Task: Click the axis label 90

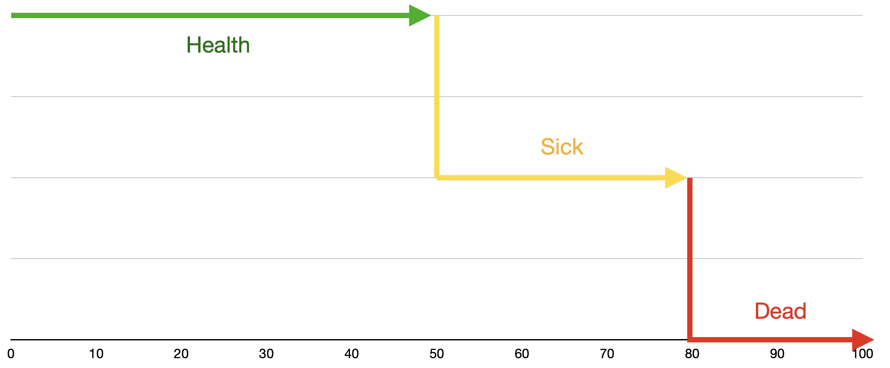Action: click(x=777, y=354)
